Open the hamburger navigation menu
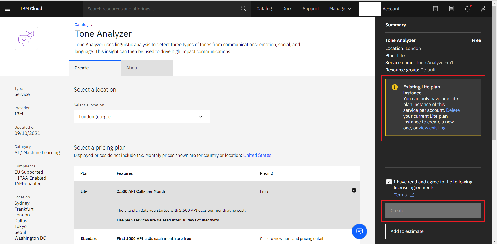 tap(8, 9)
